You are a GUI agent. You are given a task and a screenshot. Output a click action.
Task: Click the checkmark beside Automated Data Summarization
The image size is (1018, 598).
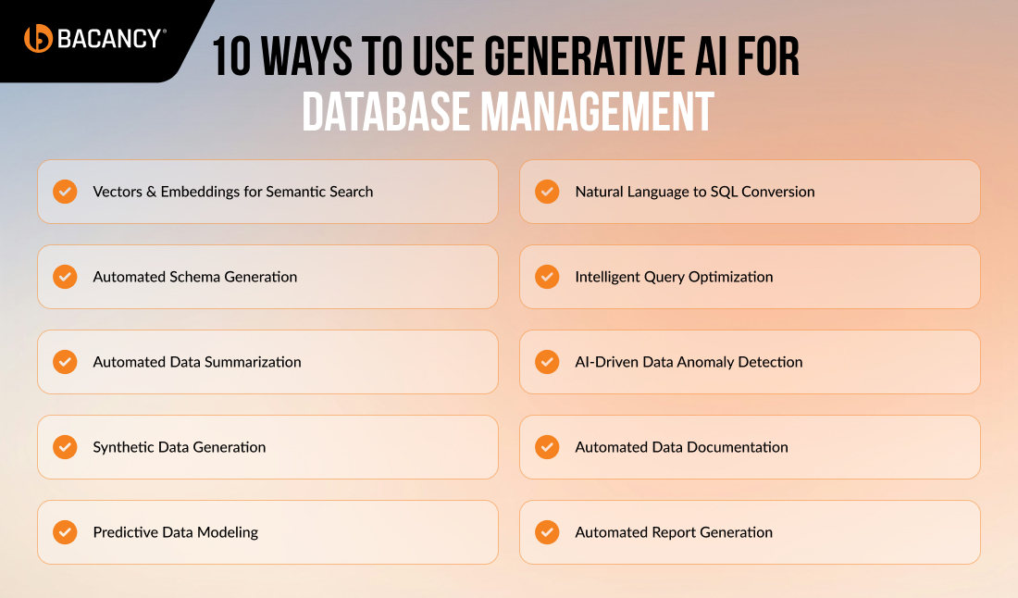(x=65, y=362)
